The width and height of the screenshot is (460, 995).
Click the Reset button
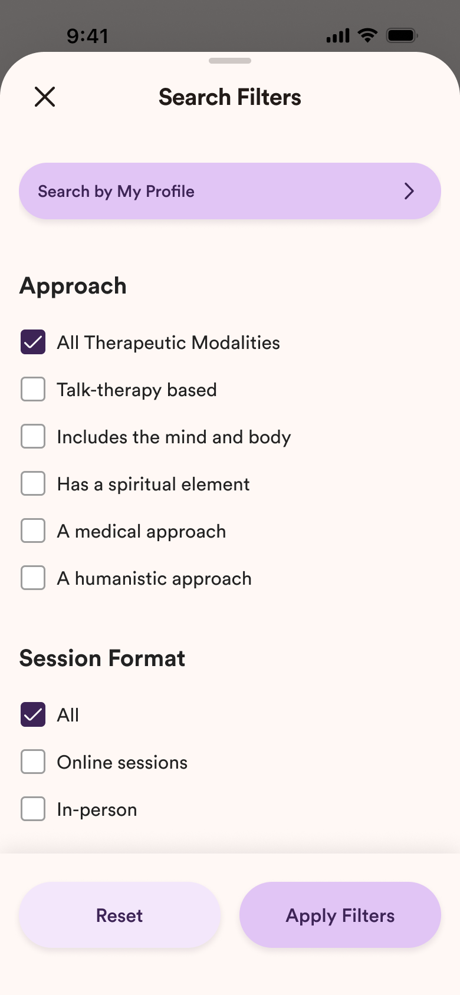tap(120, 915)
